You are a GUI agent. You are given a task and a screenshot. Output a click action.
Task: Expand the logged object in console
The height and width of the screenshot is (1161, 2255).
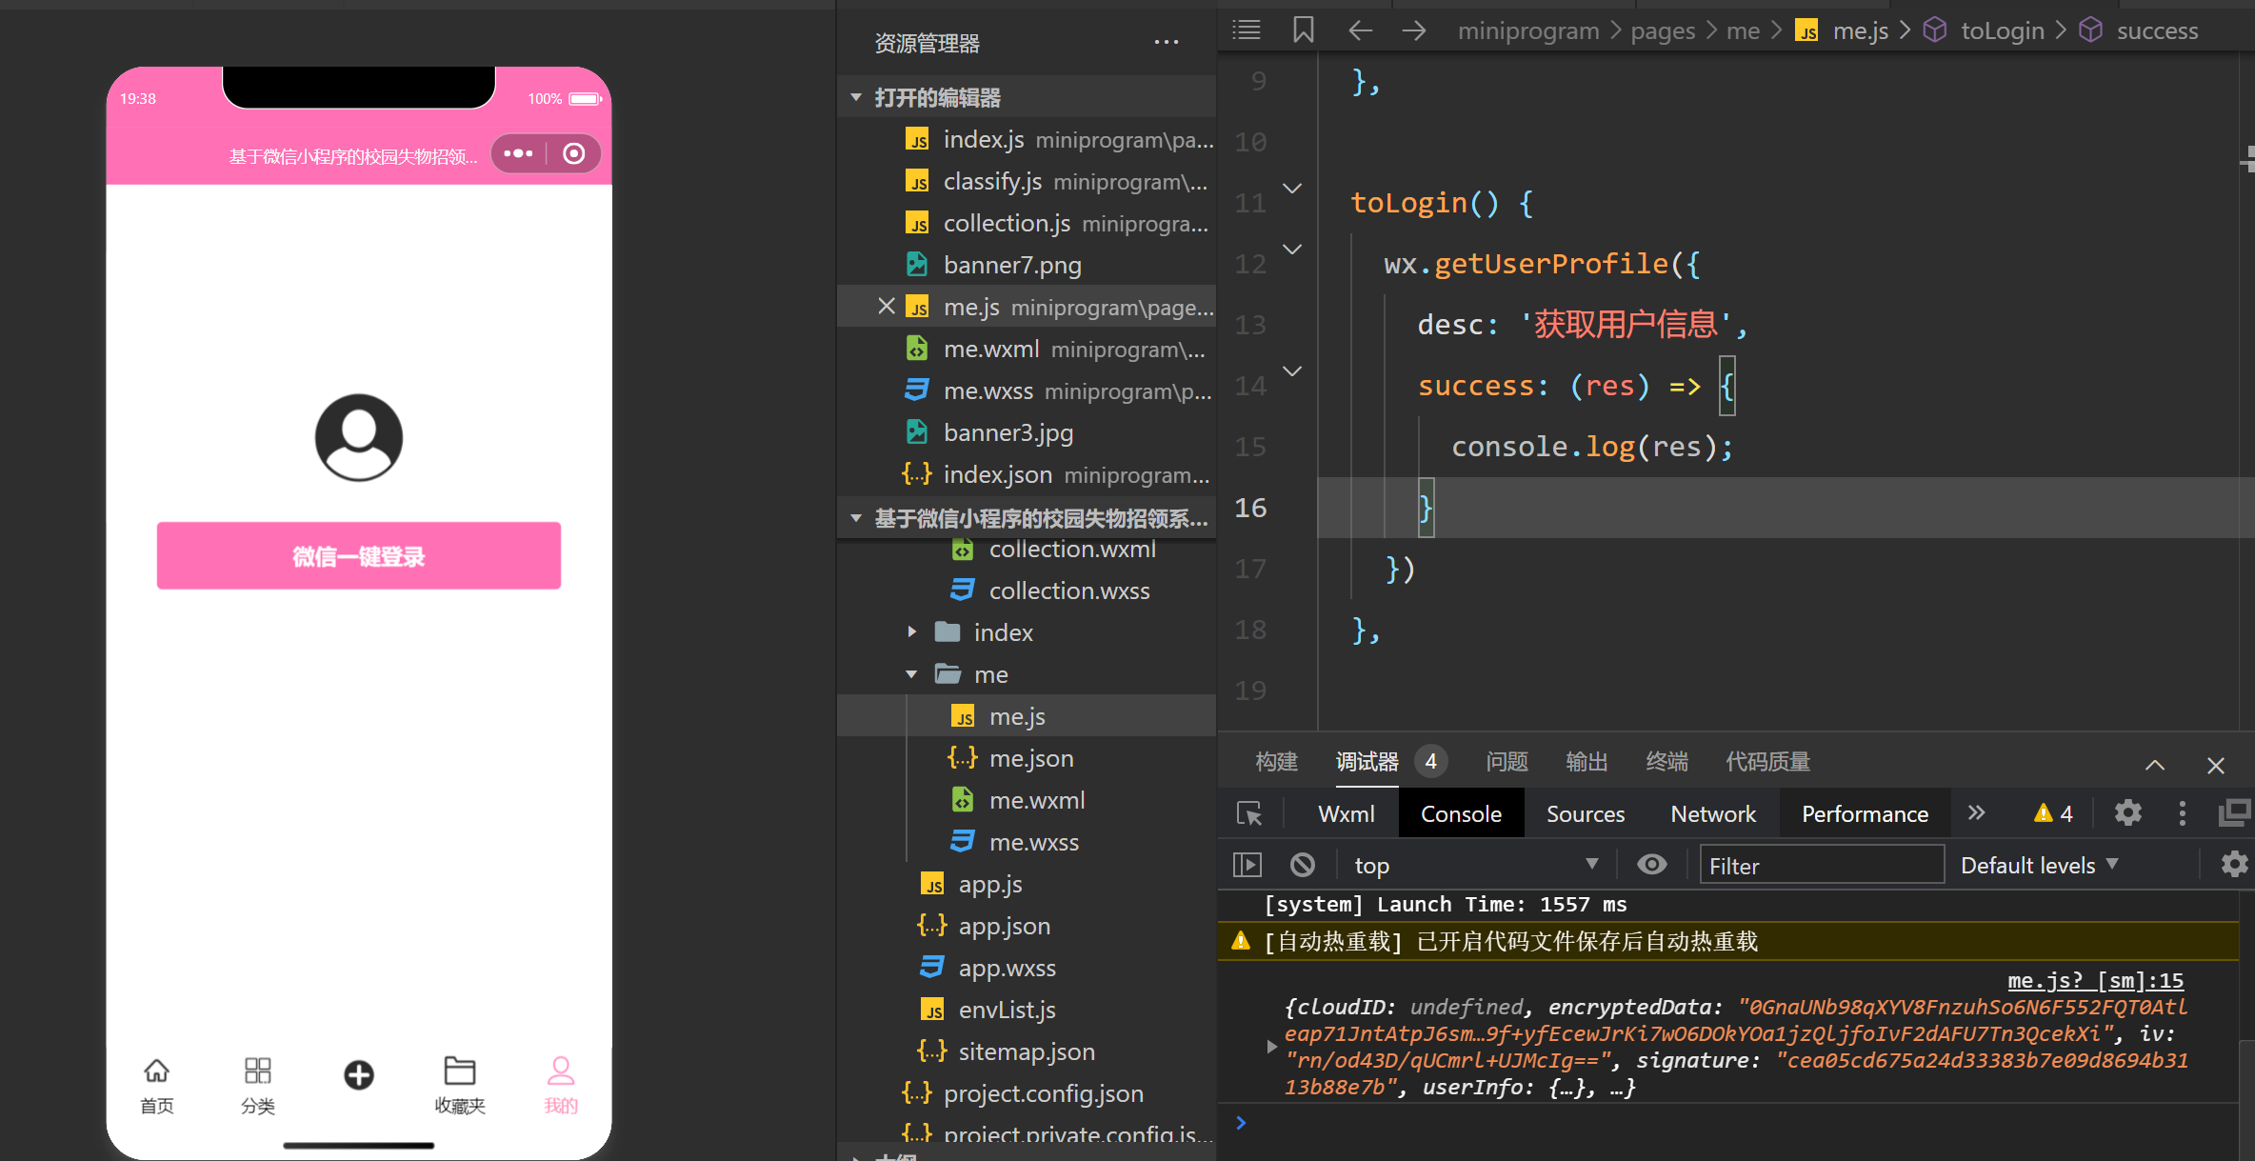[1271, 1047]
